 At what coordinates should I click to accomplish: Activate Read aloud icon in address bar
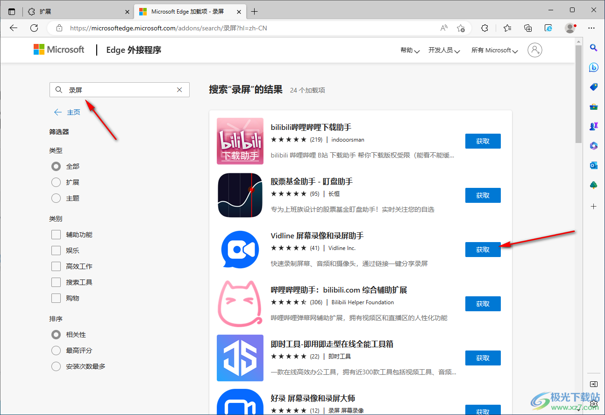(x=444, y=28)
